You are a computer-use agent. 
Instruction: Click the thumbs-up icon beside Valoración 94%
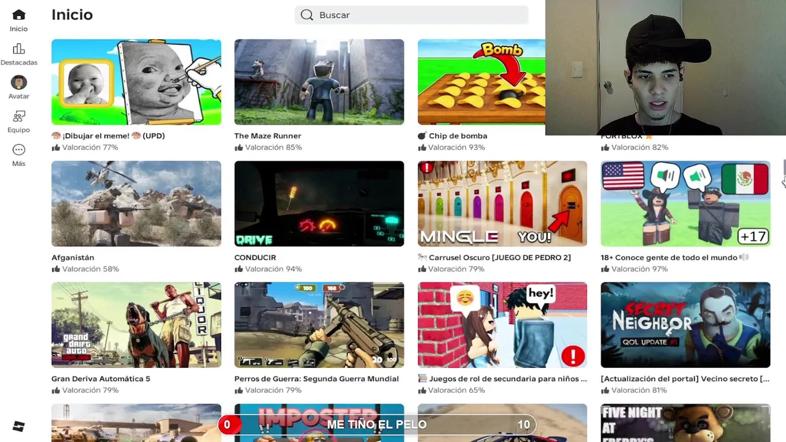click(239, 269)
